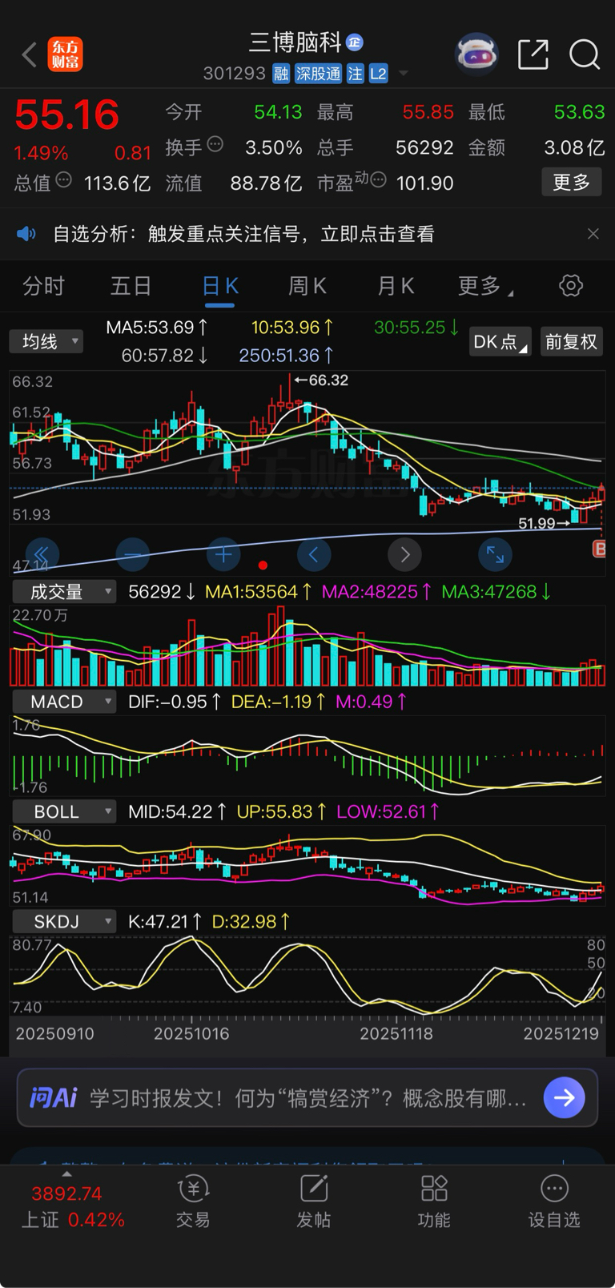Open 更多 quote details
Screen dimensions: 615x1288
coord(572,182)
